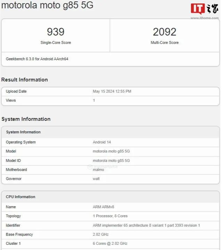Click the Result Information section heading
This screenshot has height=250, width=222.
[25, 80]
